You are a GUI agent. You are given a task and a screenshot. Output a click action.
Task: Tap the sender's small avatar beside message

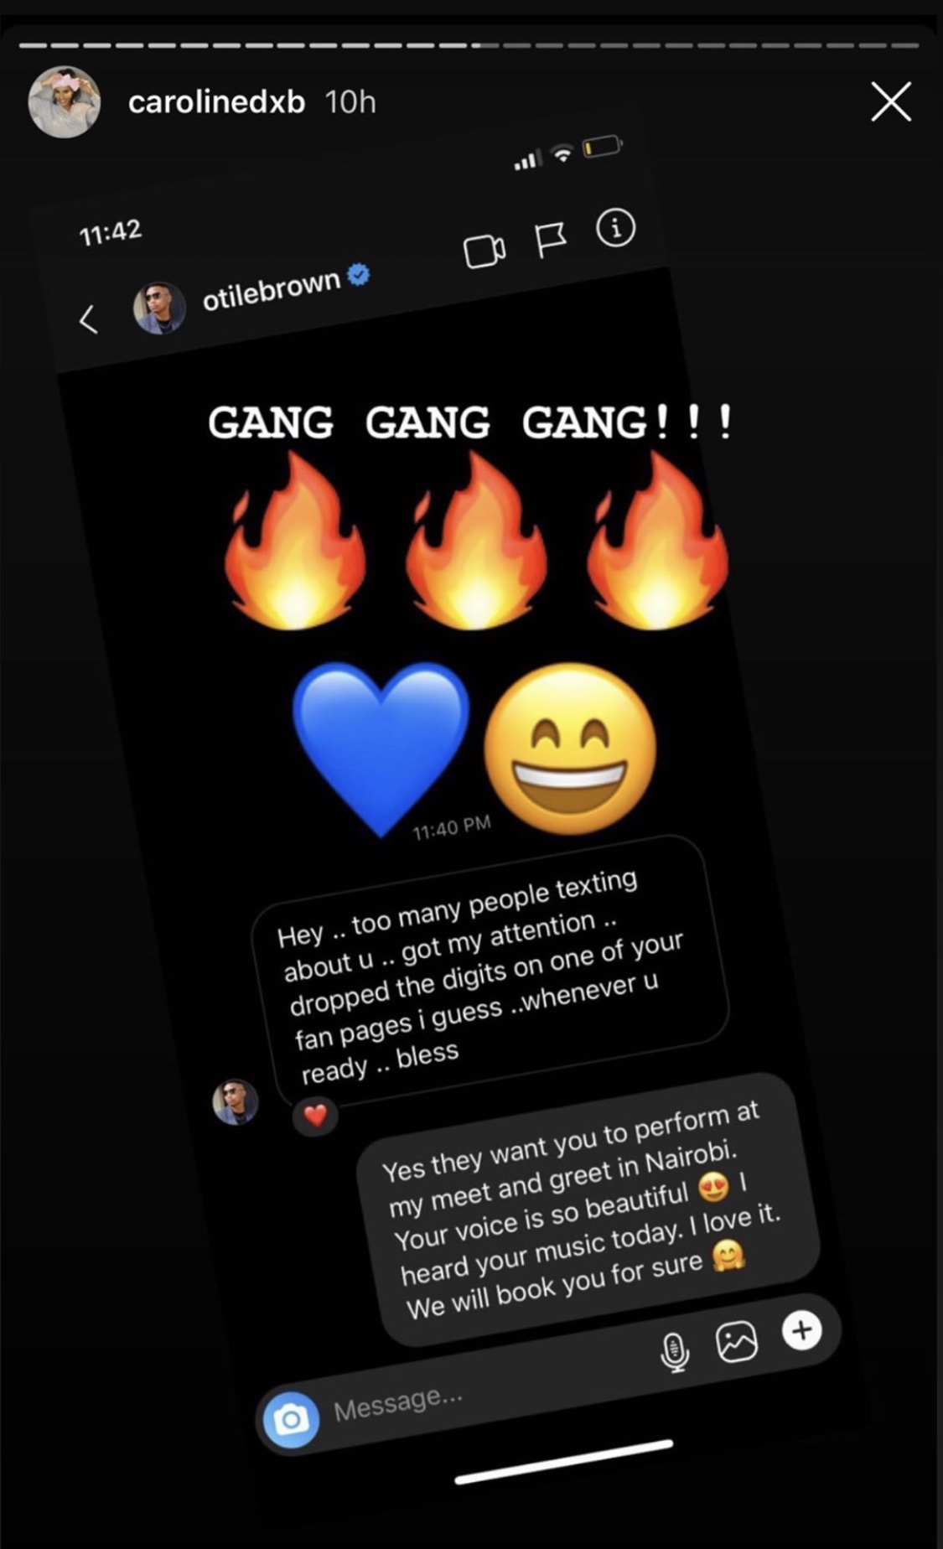236,1101
